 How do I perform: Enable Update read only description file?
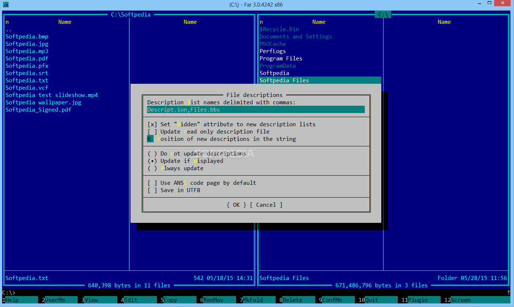[208, 132]
